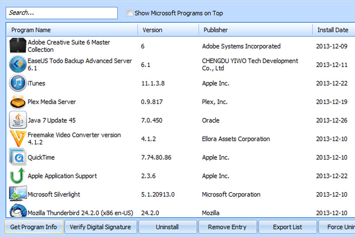Select EaseUS Todo Backup Advanced Server name
This screenshot has width=355, height=237.
(x=80, y=64)
